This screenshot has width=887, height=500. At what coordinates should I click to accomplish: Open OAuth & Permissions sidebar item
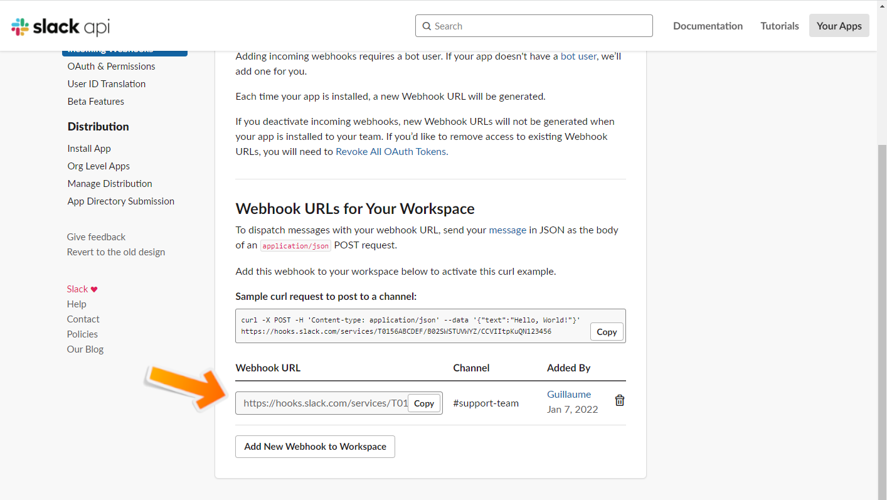tap(112, 66)
